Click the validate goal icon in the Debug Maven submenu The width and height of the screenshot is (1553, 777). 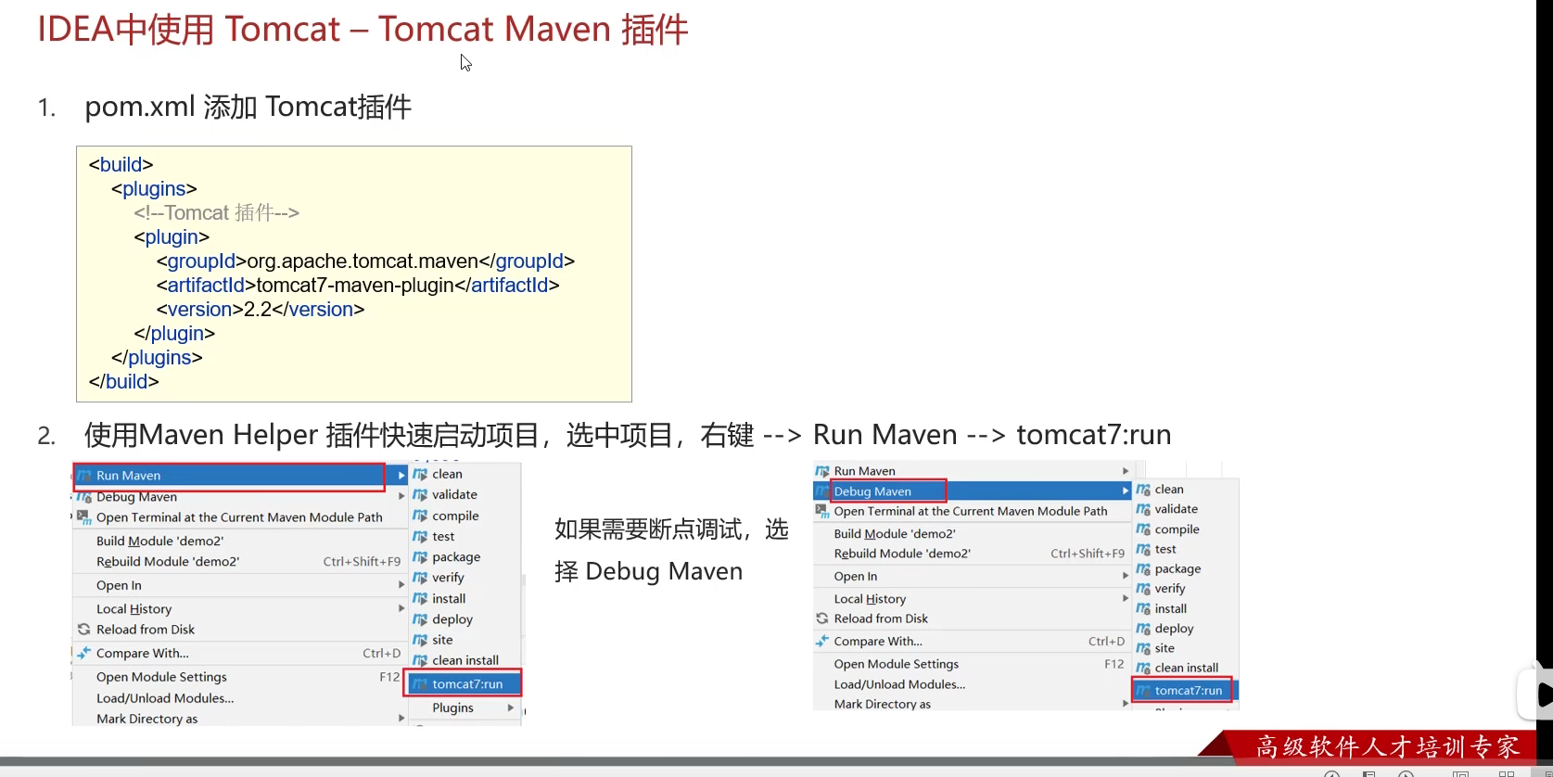click(1143, 509)
